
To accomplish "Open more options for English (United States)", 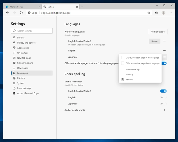I will pos(164,41).
